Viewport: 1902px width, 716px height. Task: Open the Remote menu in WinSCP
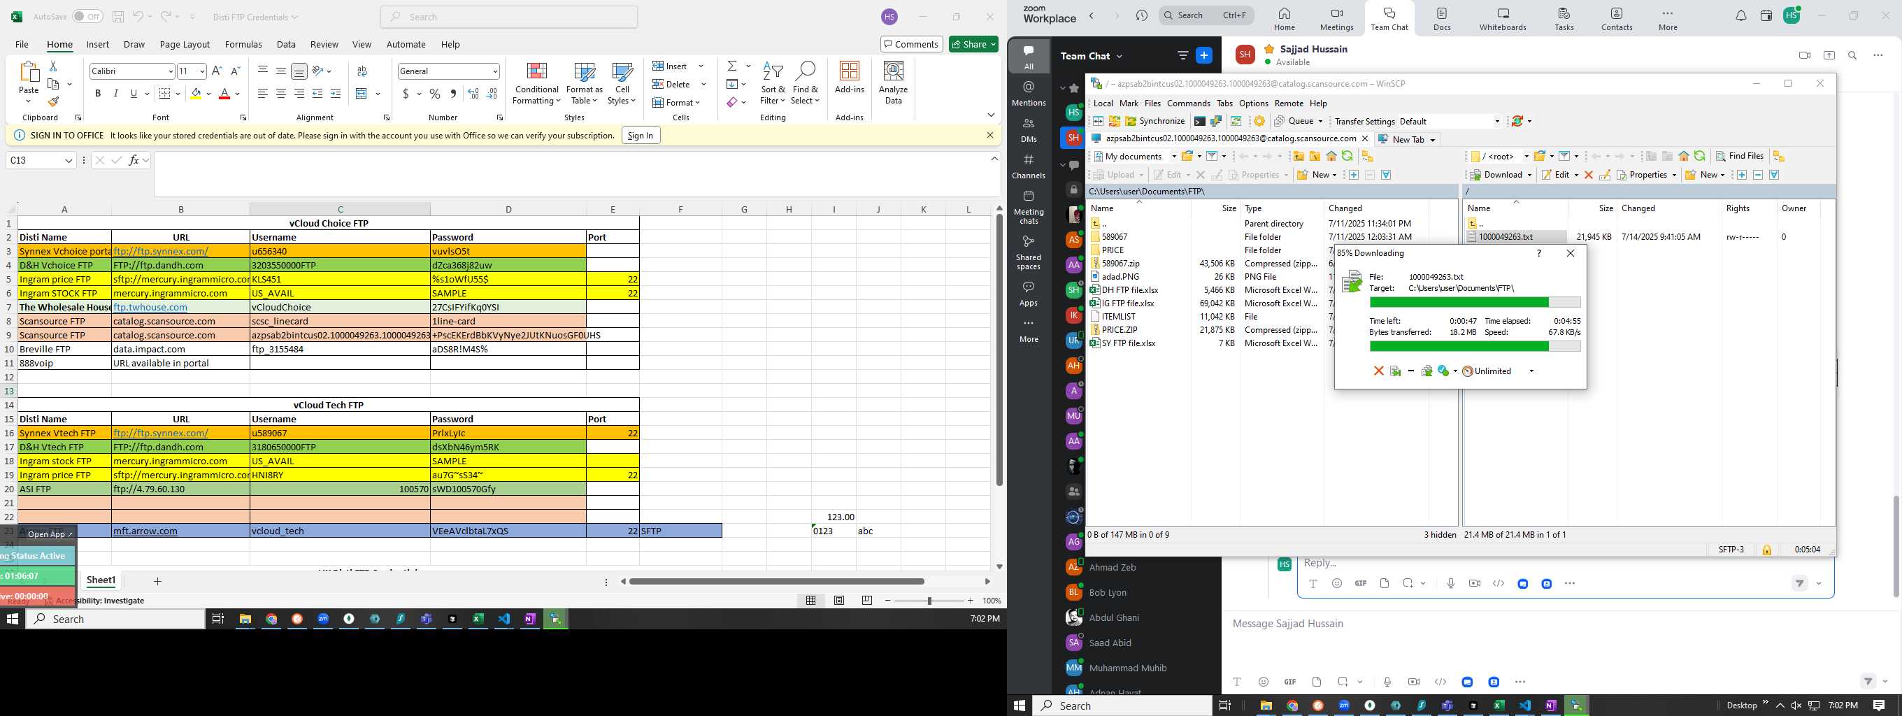(x=1289, y=103)
